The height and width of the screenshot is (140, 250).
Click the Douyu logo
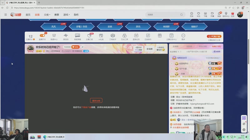click(x=16, y=15)
